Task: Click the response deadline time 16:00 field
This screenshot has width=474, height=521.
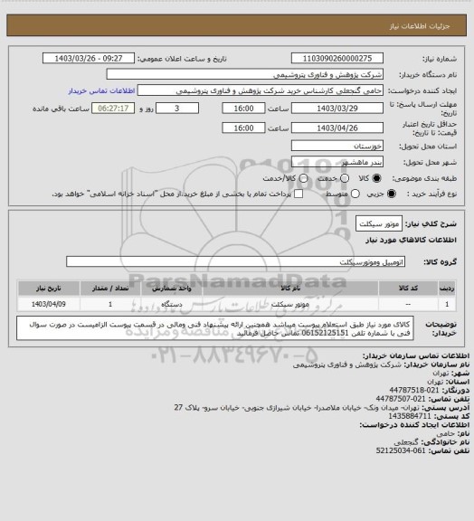Action: (243, 109)
